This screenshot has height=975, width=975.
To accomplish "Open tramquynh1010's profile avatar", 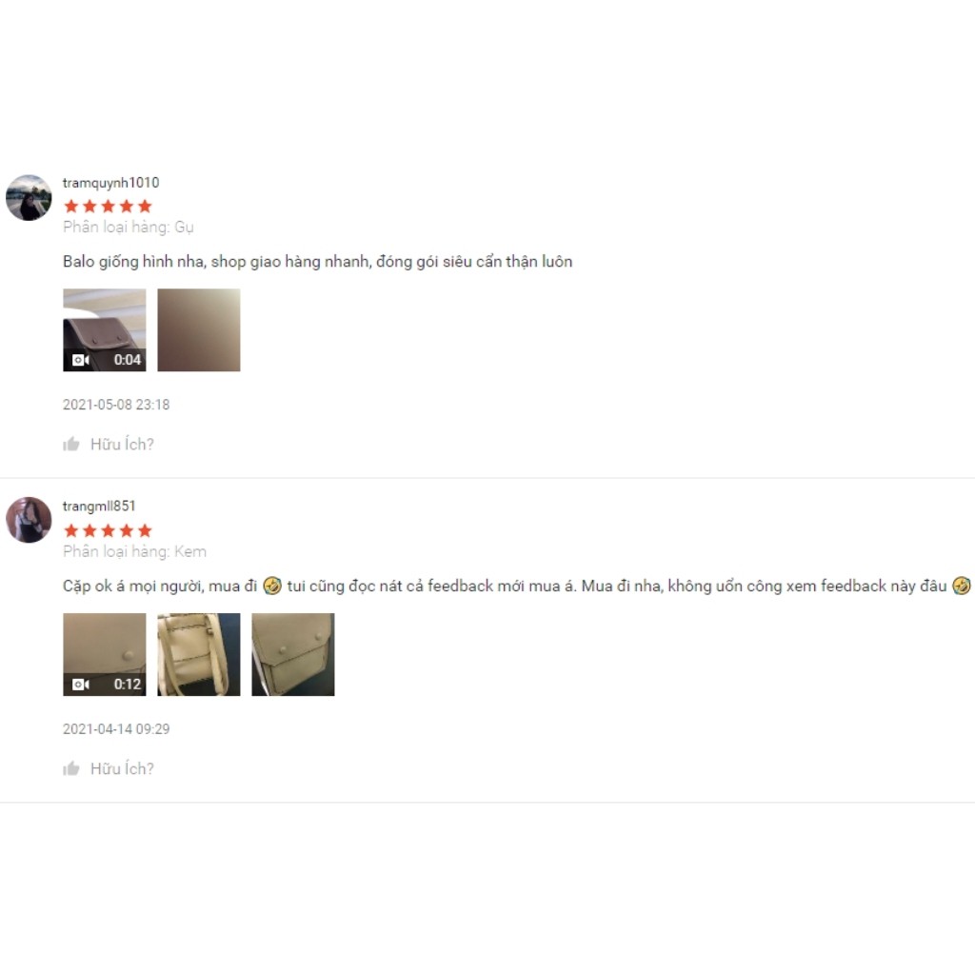I will tap(29, 198).
